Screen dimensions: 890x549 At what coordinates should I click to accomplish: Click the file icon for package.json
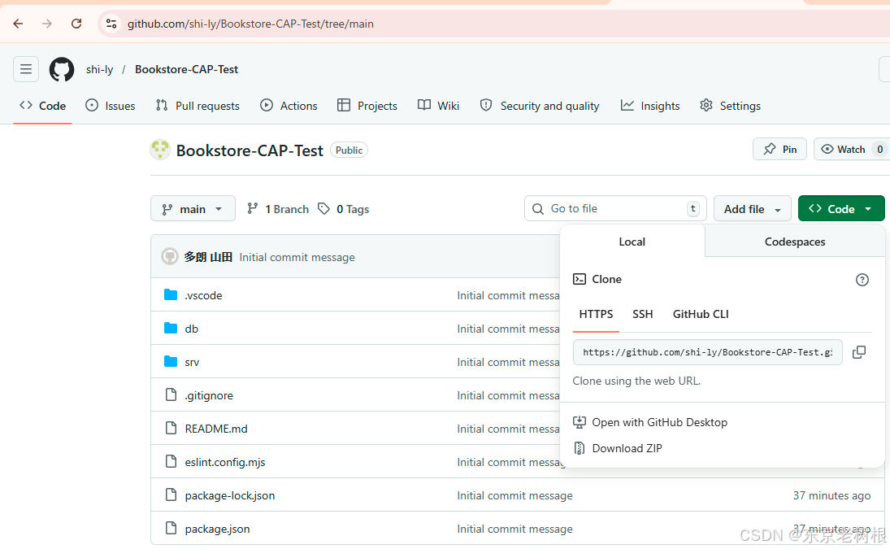click(x=171, y=528)
